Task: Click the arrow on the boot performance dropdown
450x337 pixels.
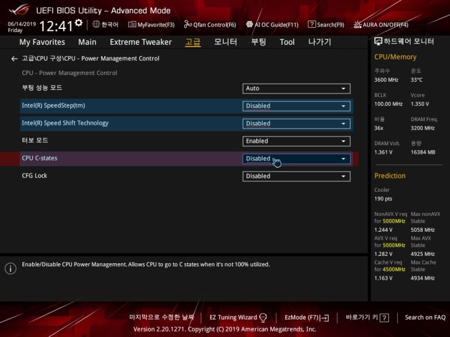Action: 343,88
